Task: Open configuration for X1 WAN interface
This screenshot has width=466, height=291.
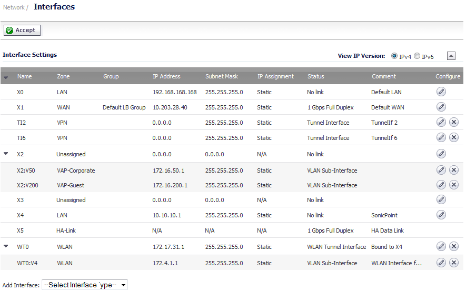Action: [441, 107]
